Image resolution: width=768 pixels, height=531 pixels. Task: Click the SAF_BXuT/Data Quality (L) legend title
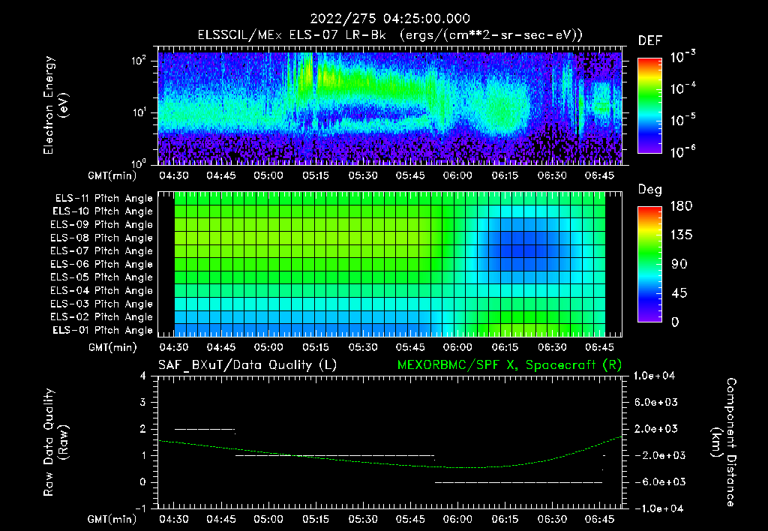(247, 365)
